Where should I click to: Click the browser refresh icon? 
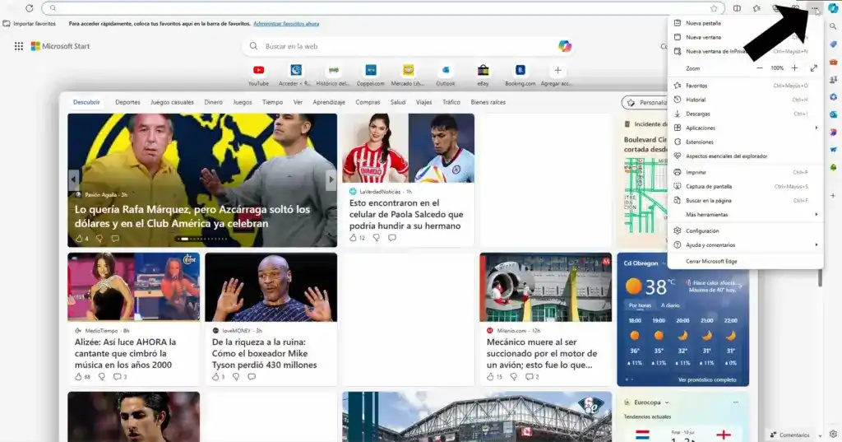click(x=29, y=8)
